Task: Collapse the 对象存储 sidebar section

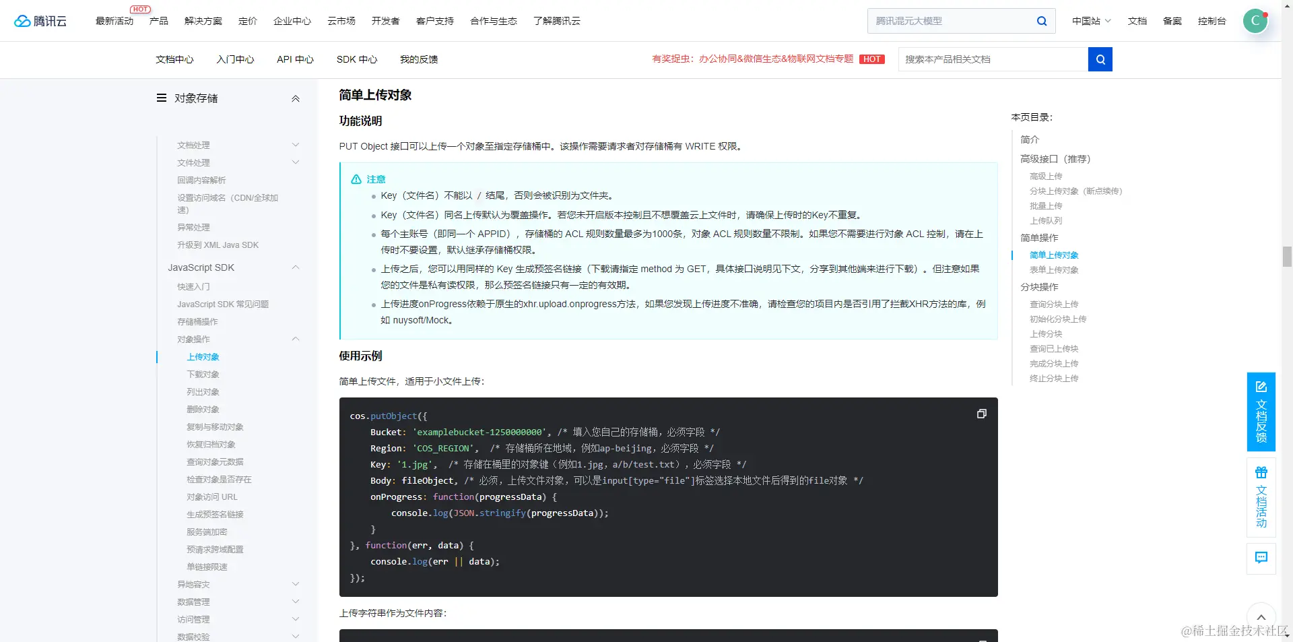Action: [x=296, y=99]
